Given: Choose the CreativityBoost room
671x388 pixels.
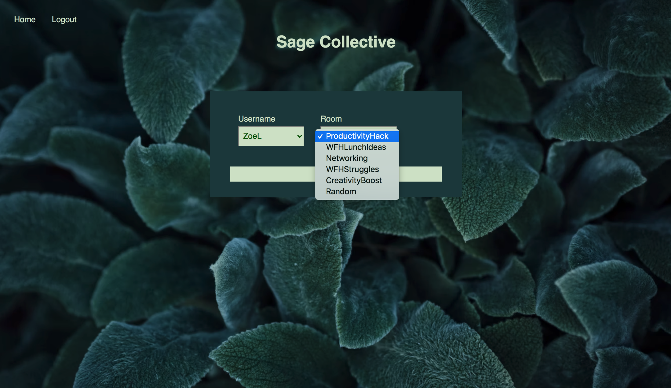Looking at the screenshot, I should point(353,180).
